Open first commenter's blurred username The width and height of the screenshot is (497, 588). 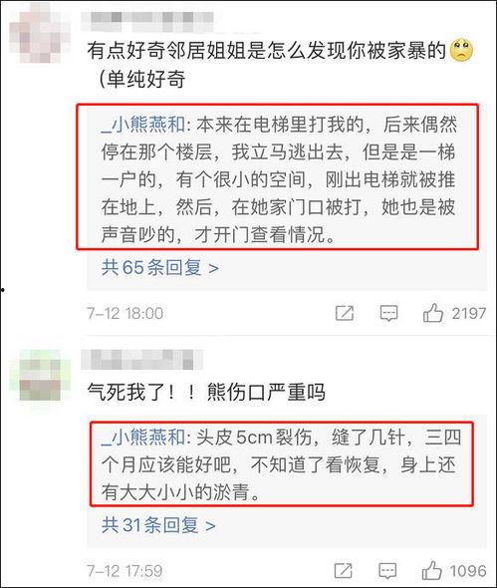click(x=147, y=21)
